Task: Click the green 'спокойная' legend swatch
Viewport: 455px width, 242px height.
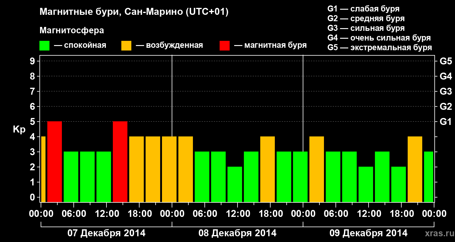Action: pyautogui.click(x=45, y=46)
